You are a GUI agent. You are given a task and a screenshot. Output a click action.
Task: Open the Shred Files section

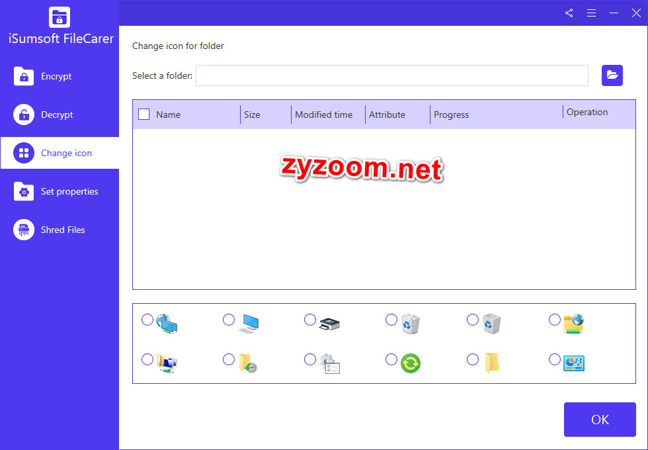[x=60, y=230]
